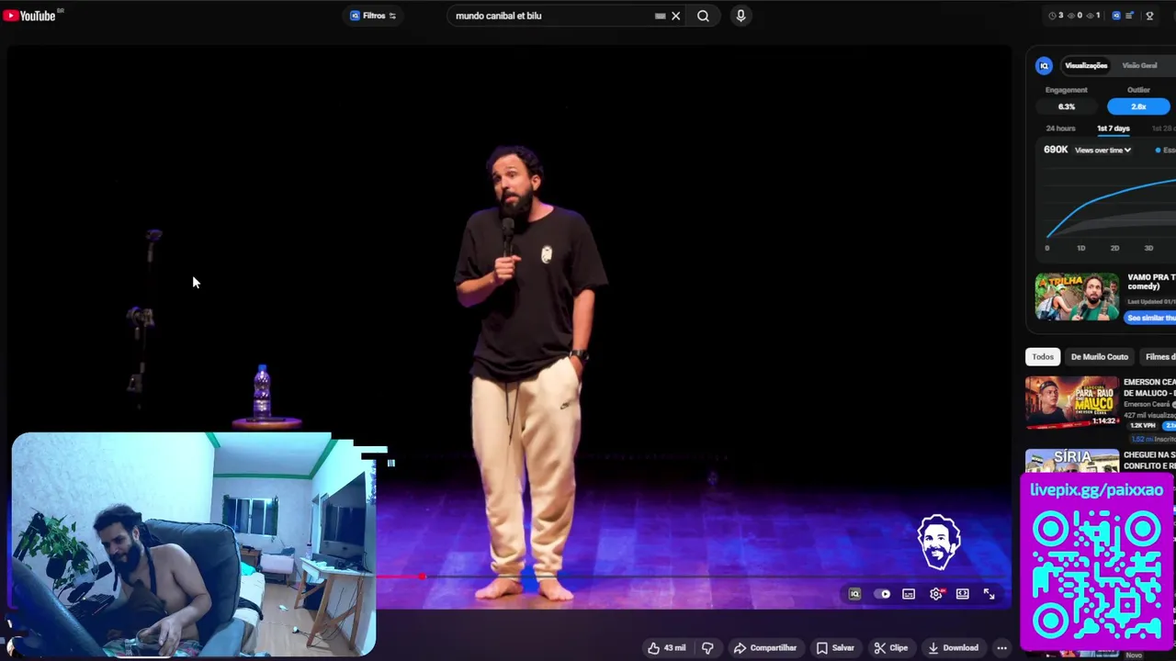Open the Para-Raio de Maluco video thumbnail

click(1072, 402)
